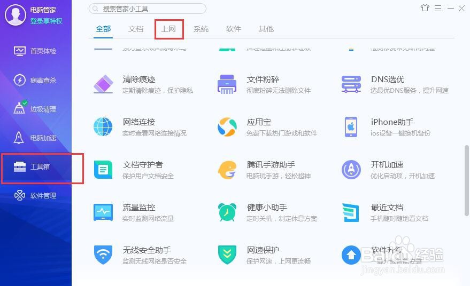Click the 文件粉碎 title text
The width and height of the screenshot is (470, 286).
263,80
